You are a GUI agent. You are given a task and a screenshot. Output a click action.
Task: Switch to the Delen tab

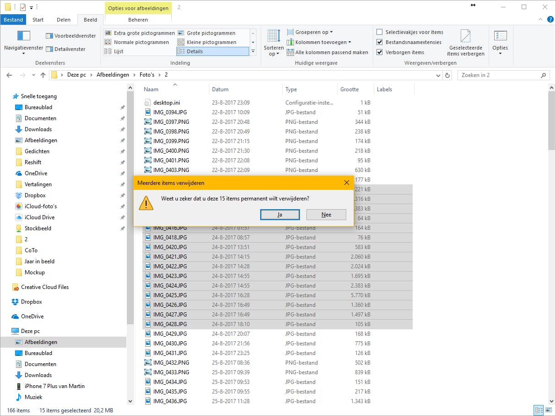[64, 20]
